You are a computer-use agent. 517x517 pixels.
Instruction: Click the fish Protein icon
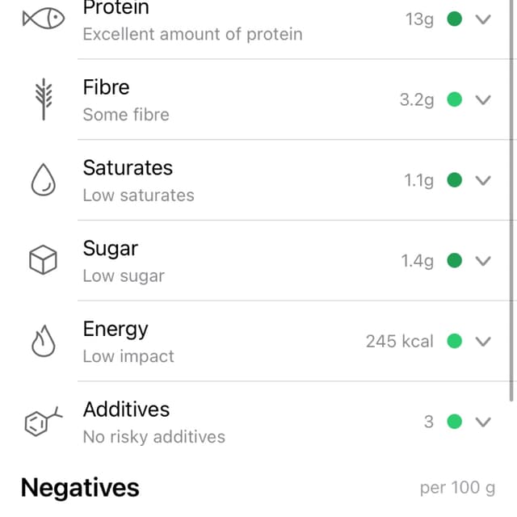point(43,19)
